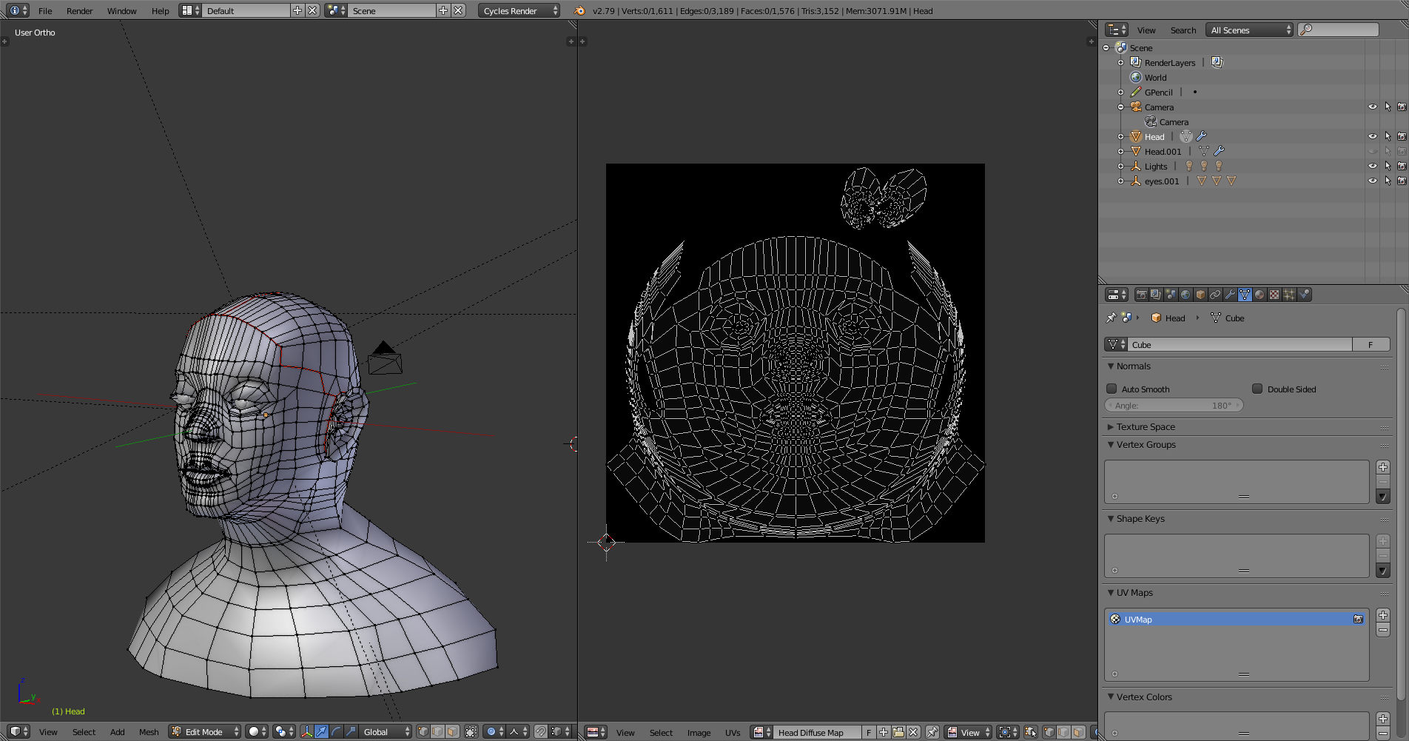Open the Material properties tab (sphere icon)

[1260, 295]
